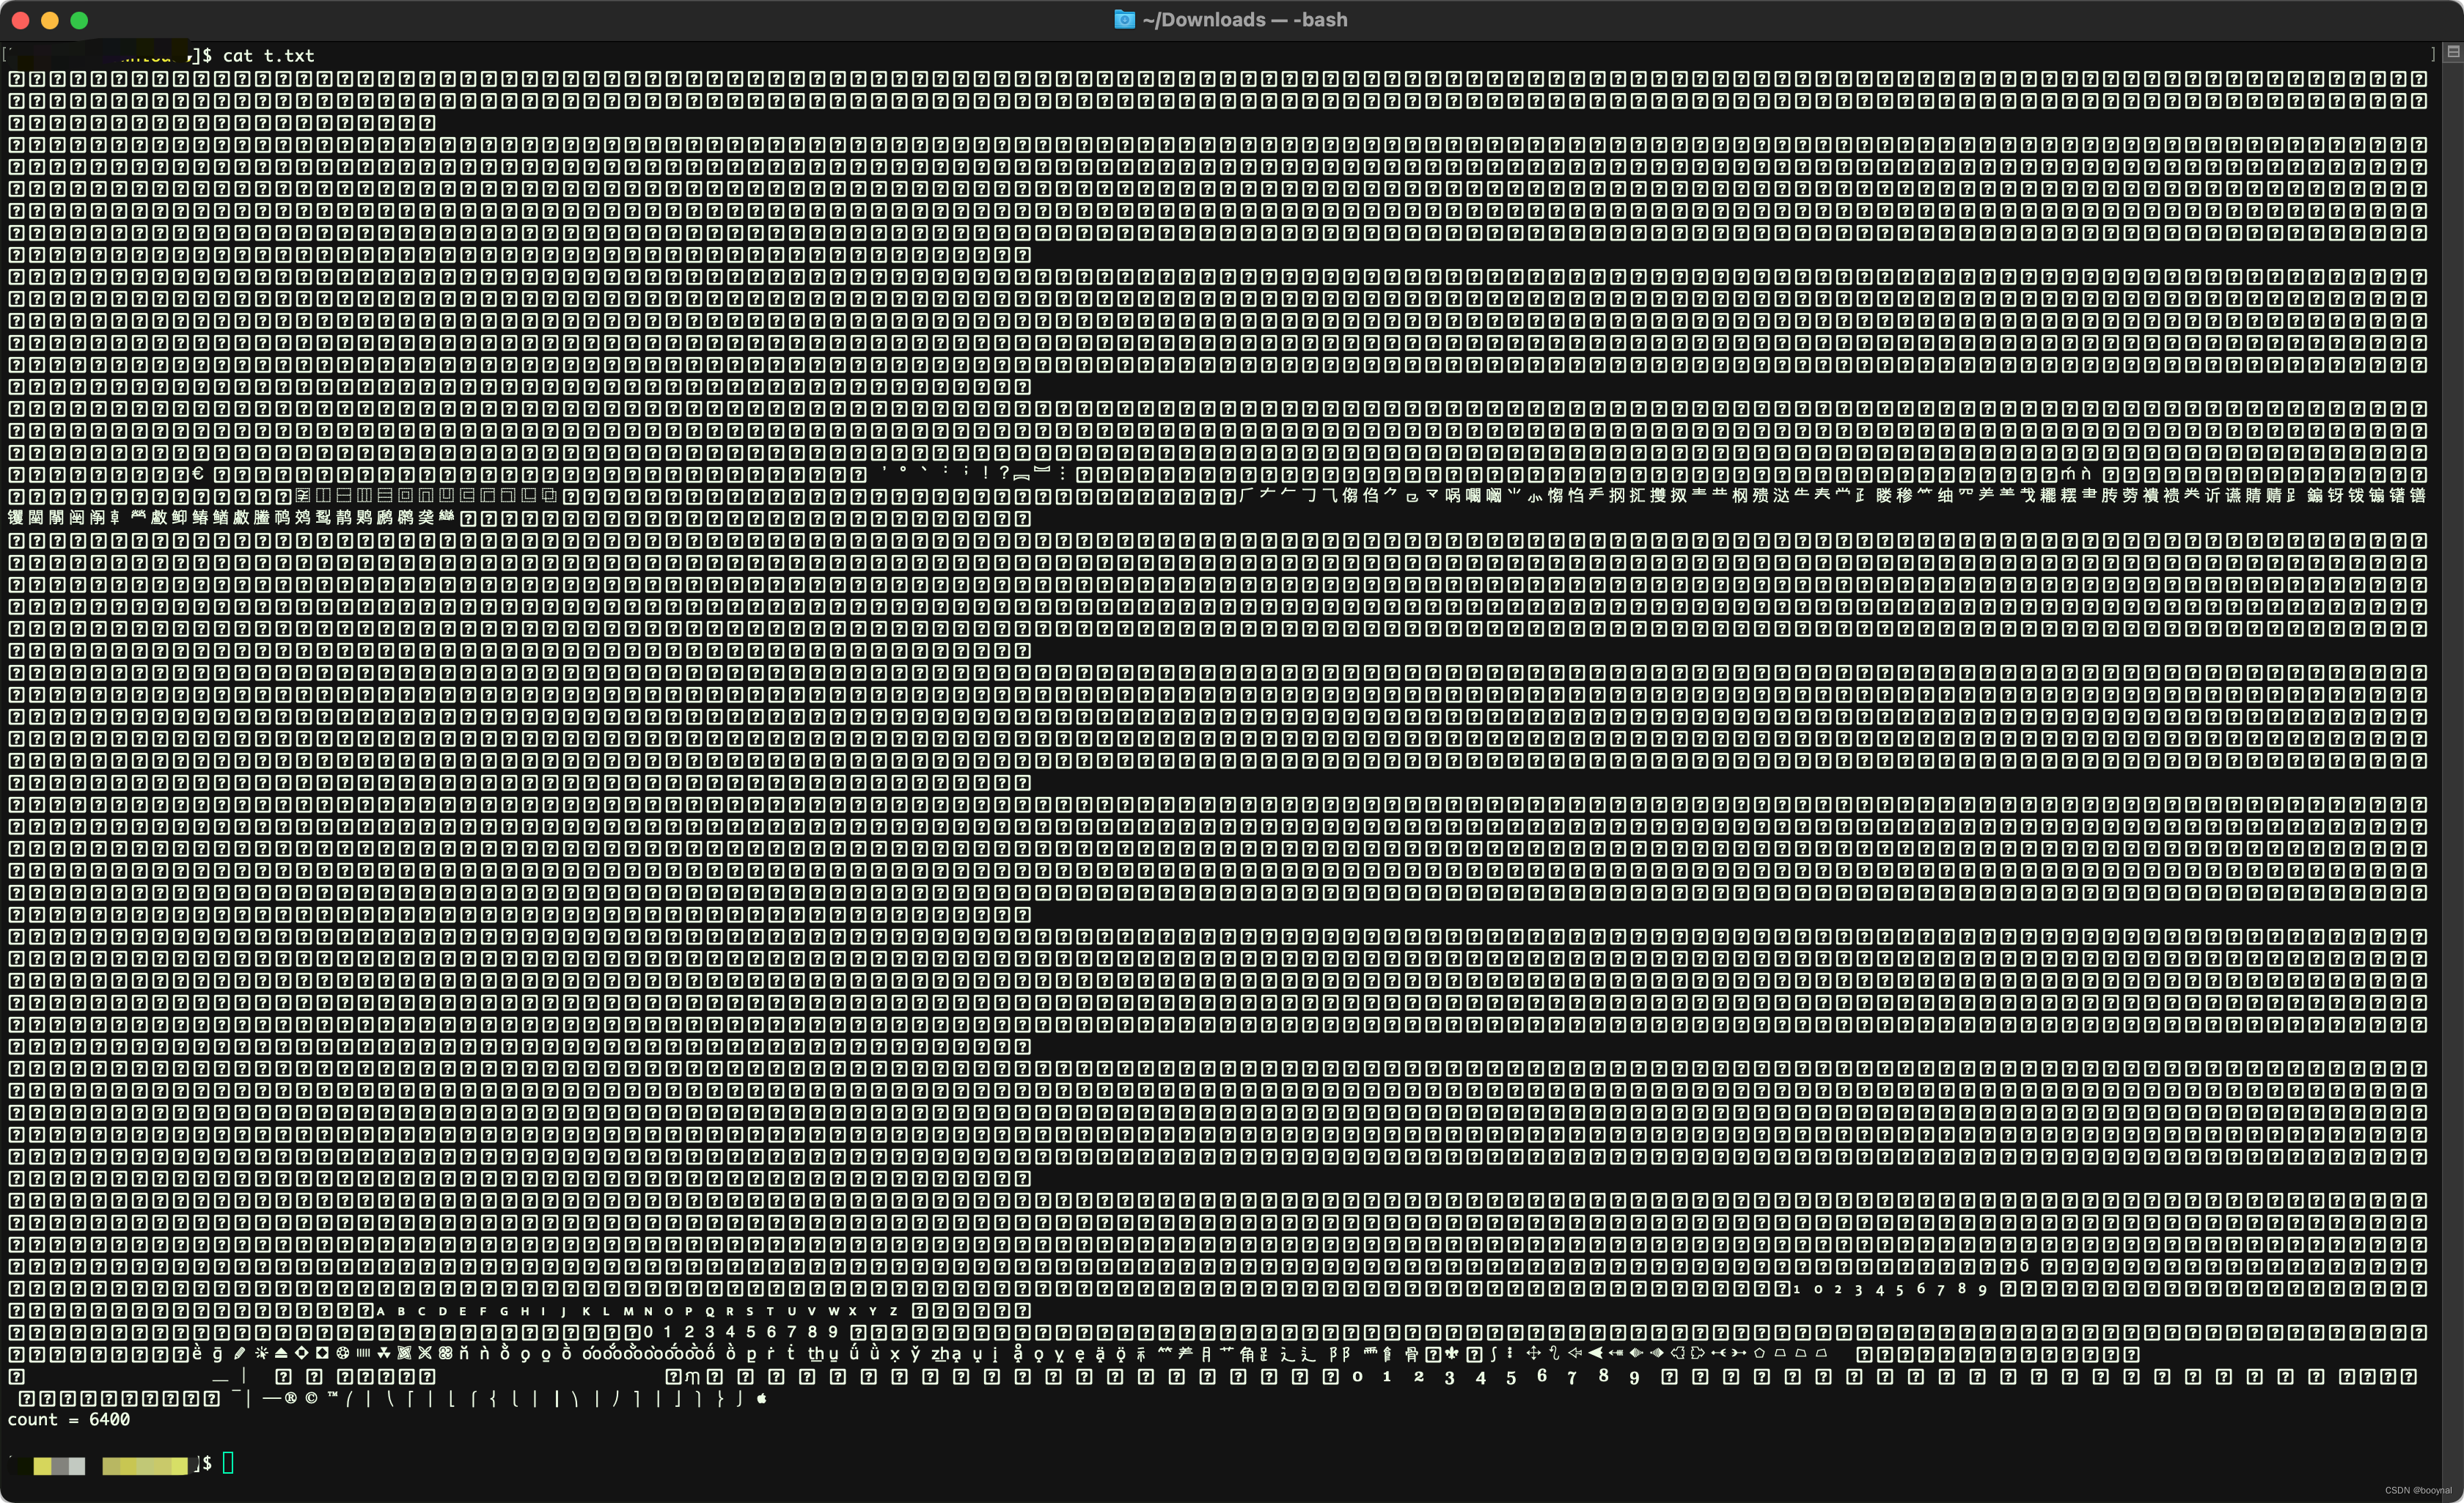Click the red close window button
The width and height of the screenshot is (2464, 1503).
20,20
